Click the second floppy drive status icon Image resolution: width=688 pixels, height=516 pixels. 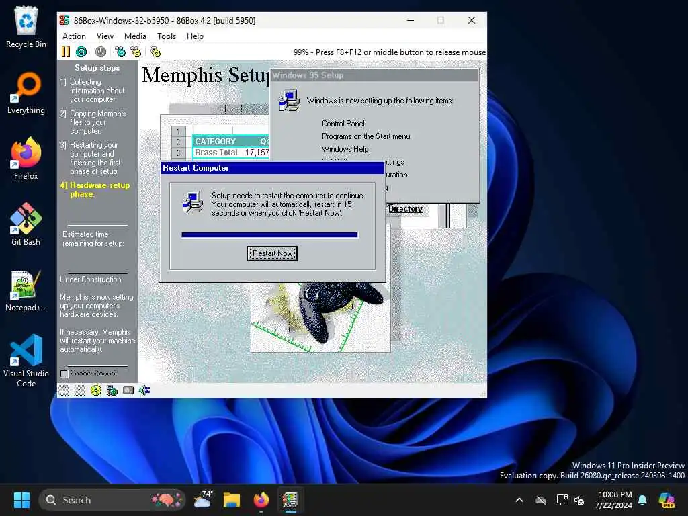pyautogui.click(x=80, y=390)
